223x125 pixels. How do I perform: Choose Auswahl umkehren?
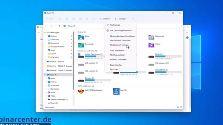(121, 59)
